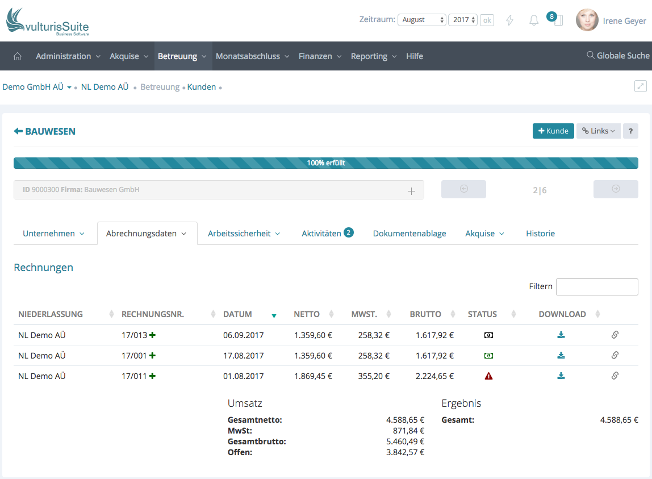Open the Finanzen menu
The image size is (652, 479).
pyautogui.click(x=320, y=56)
